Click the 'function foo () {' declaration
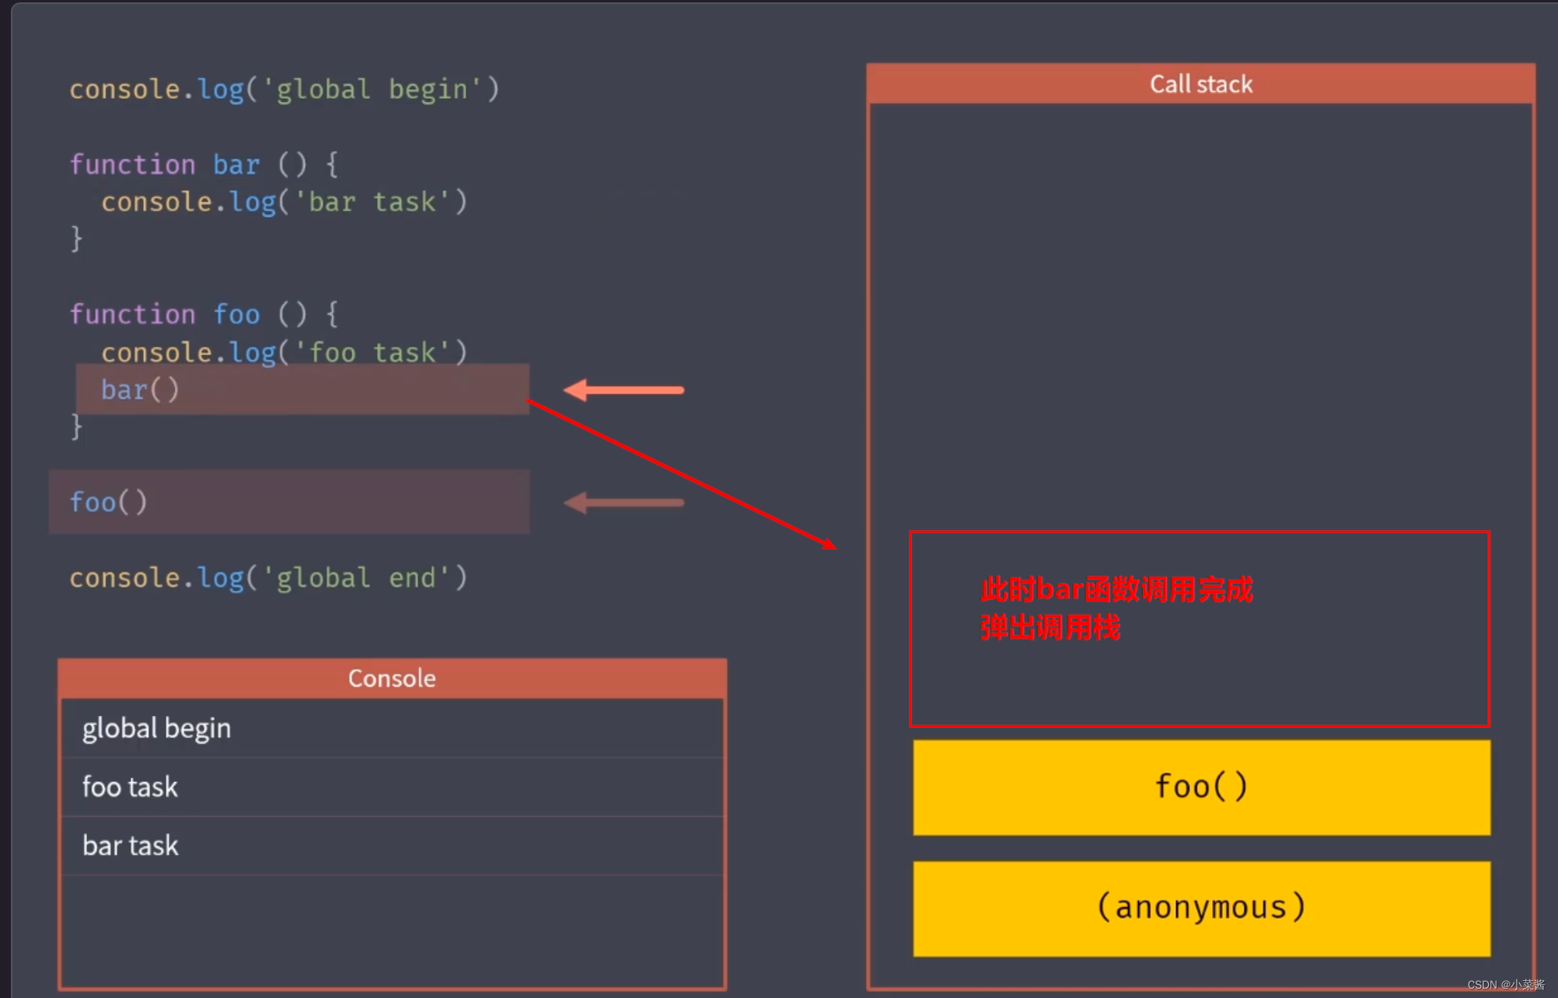This screenshot has width=1558, height=998. pos(204,315)
